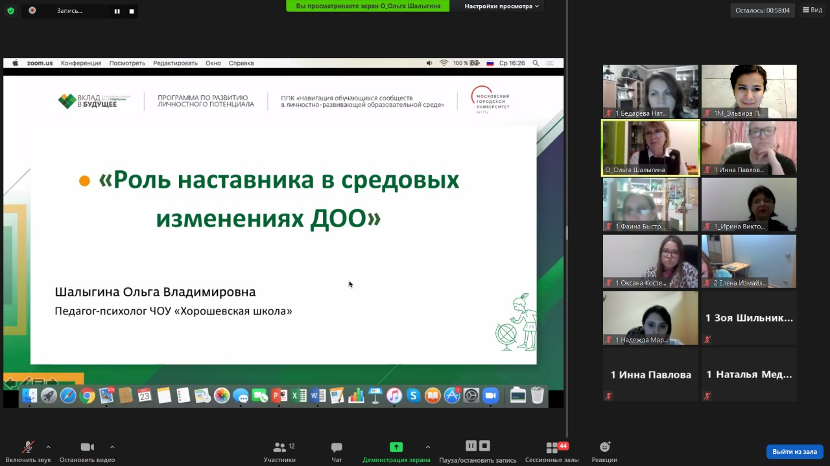The width and height of the screenshot is (830, 466).
Task: Select the Зоя Шильник participant tile
Action: [x=749, y=318]
